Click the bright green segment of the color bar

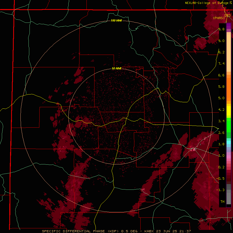[x=229, y=125]
